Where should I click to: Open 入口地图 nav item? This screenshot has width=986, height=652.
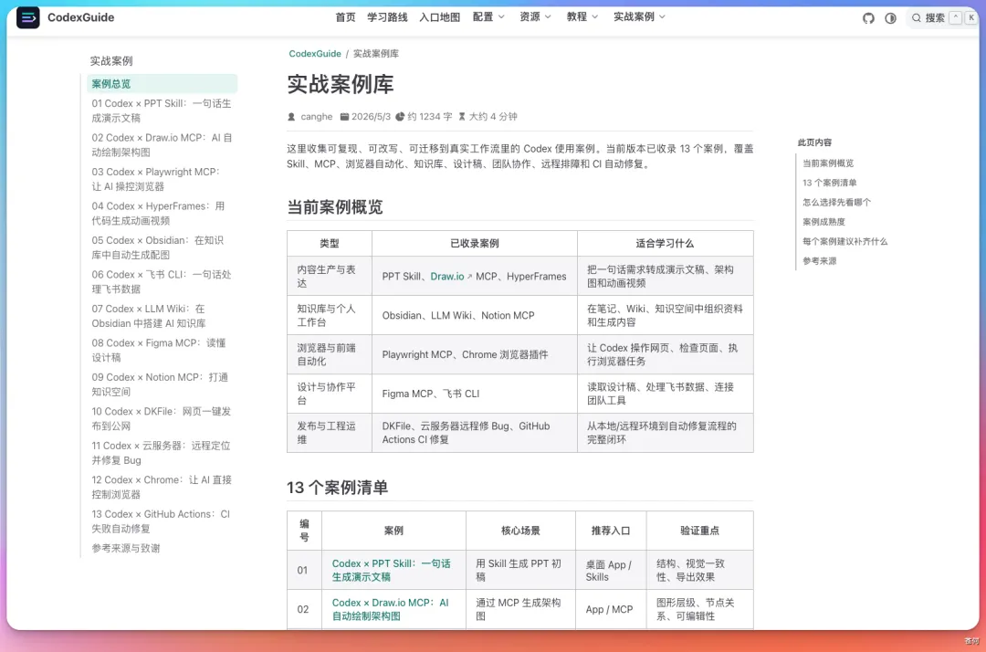[439, 17]
